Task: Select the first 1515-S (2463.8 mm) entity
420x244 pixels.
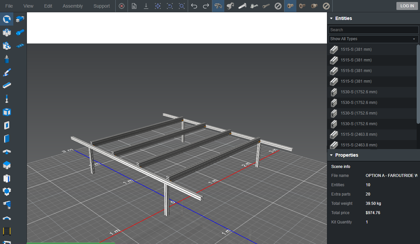Action: [x=372, y=134]
